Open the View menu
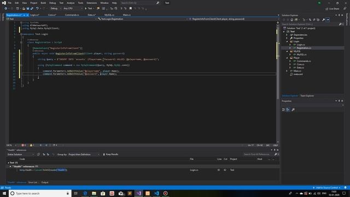 [x=25, y=3]
